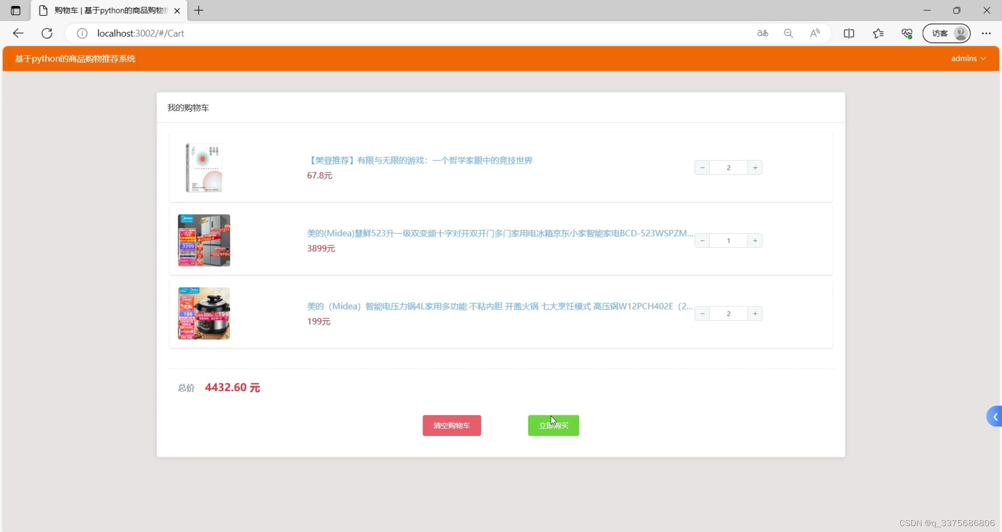
Task: Open the favorites star icon
Action: (x=878, y=33)
